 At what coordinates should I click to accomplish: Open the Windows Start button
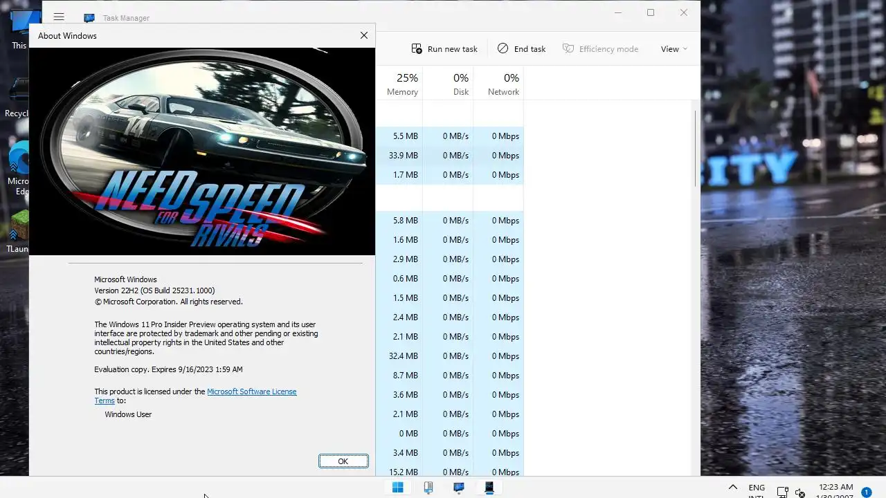[x=398, y=488]
